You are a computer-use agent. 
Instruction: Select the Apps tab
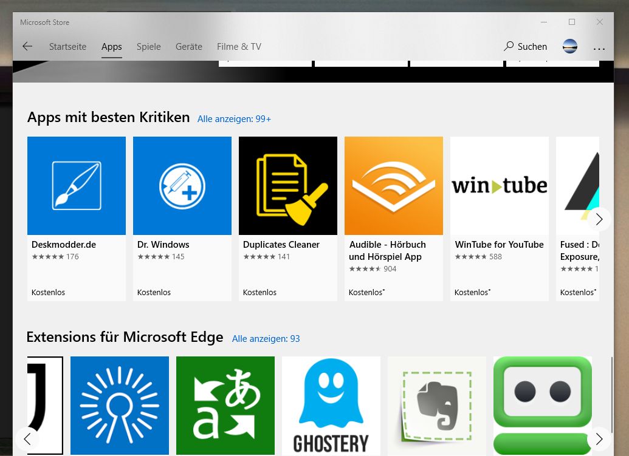click(112, 47)
